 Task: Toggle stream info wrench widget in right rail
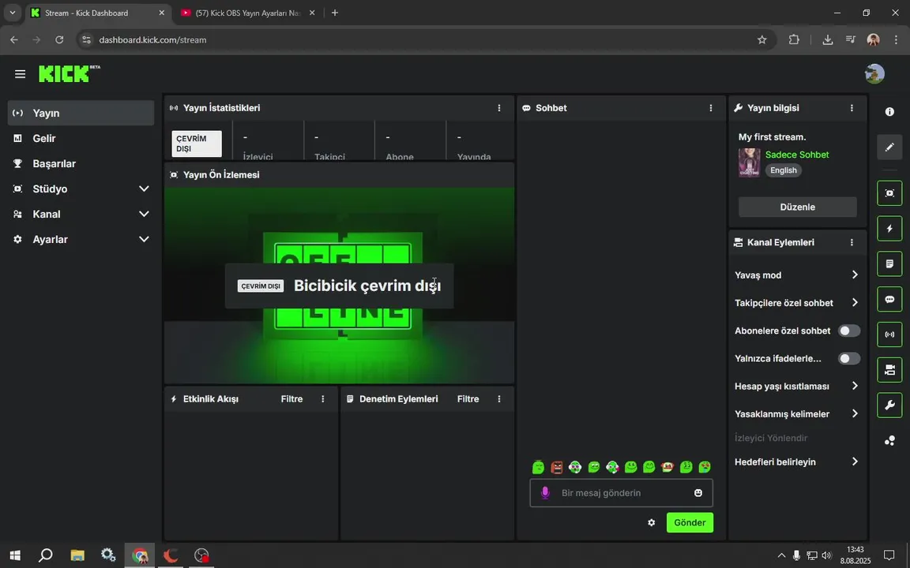889,405
